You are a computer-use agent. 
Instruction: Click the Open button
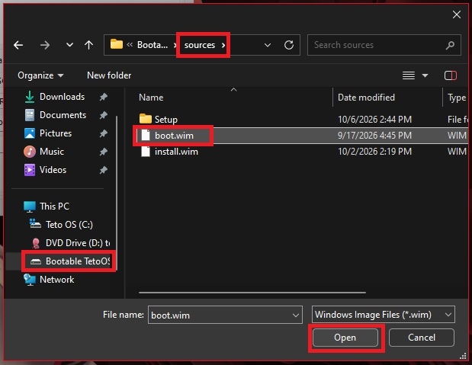click(x=345, y=338)
